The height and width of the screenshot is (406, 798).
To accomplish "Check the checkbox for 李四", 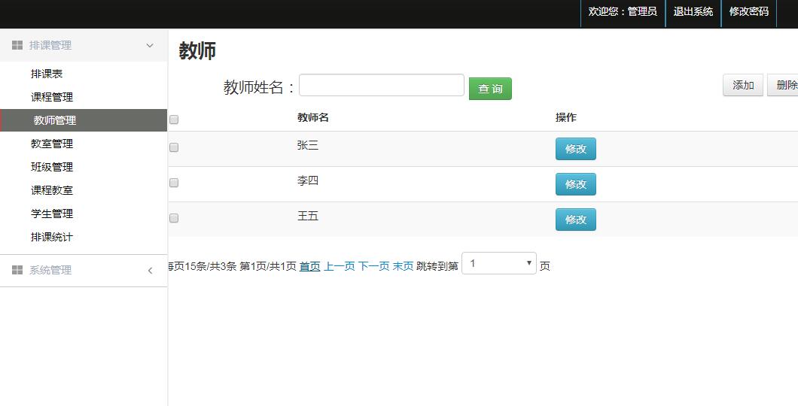I will tap(174, 183).
